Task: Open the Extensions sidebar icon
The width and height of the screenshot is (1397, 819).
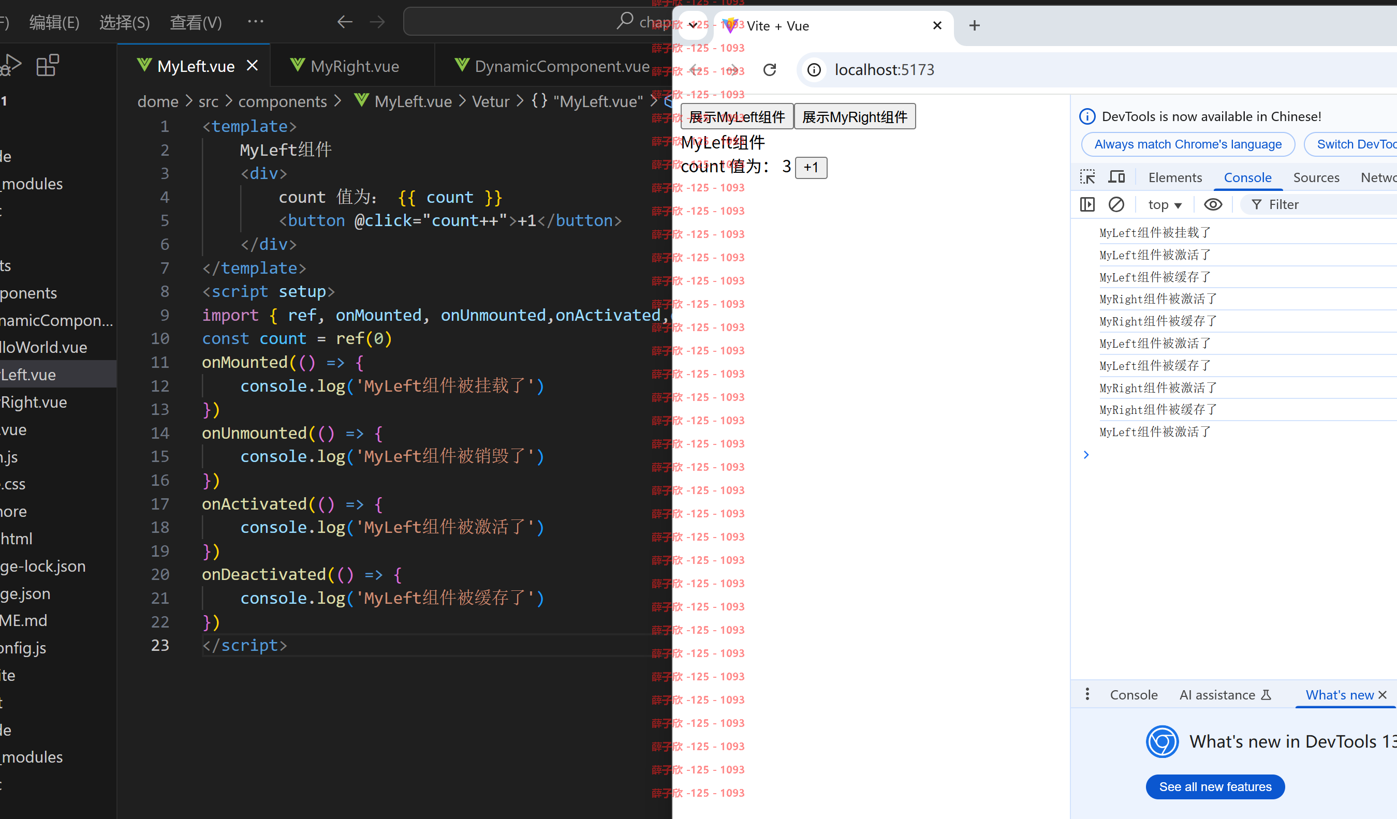Action: coord(48,65)
